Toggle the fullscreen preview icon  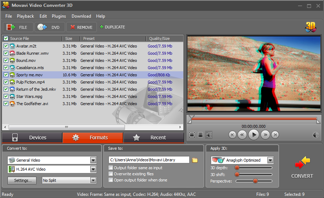192,135
